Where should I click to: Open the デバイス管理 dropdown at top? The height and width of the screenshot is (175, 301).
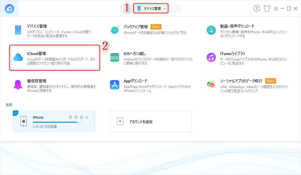click(151, 8)
